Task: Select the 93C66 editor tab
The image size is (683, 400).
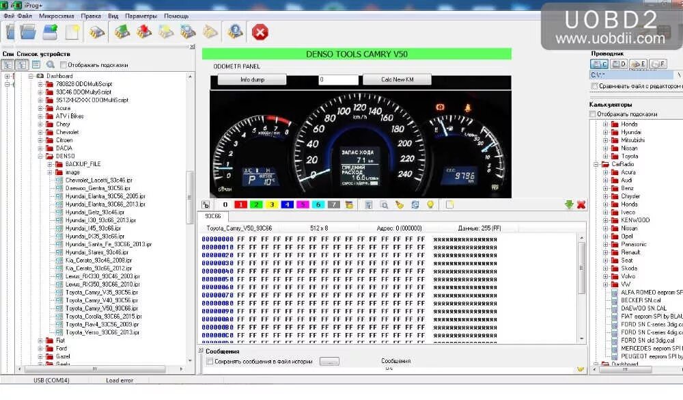Action: pyautogui.click(x=213, y=216)
